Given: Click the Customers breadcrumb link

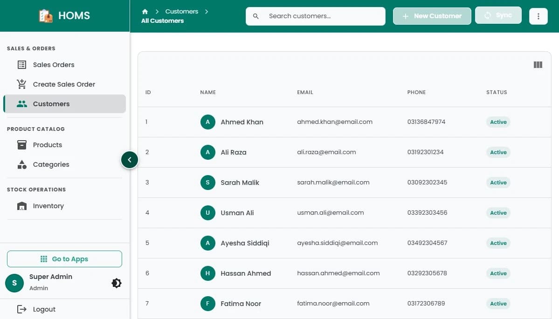Looking at the screenshot, I should click(x=181, y=11).
